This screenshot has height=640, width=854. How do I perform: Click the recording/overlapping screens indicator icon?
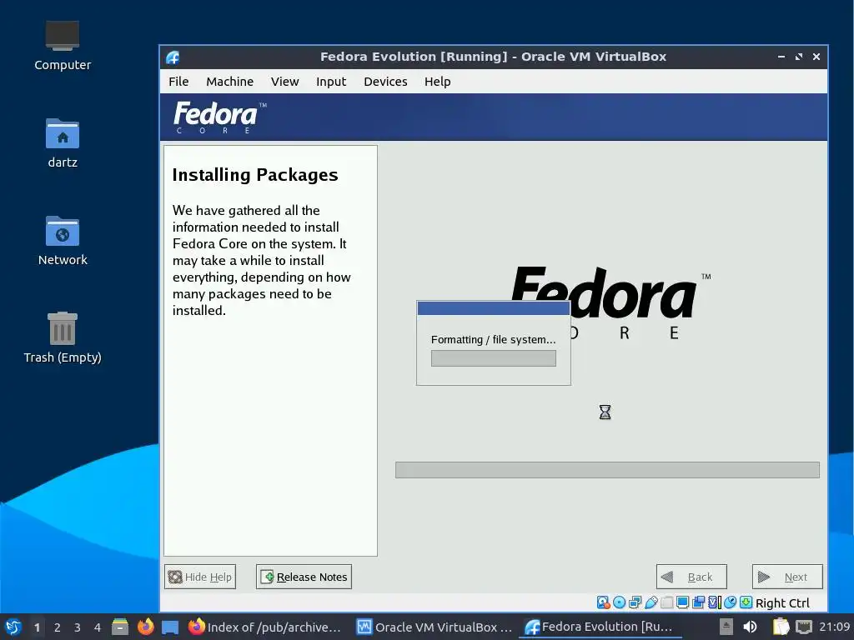tap(698, 602)
